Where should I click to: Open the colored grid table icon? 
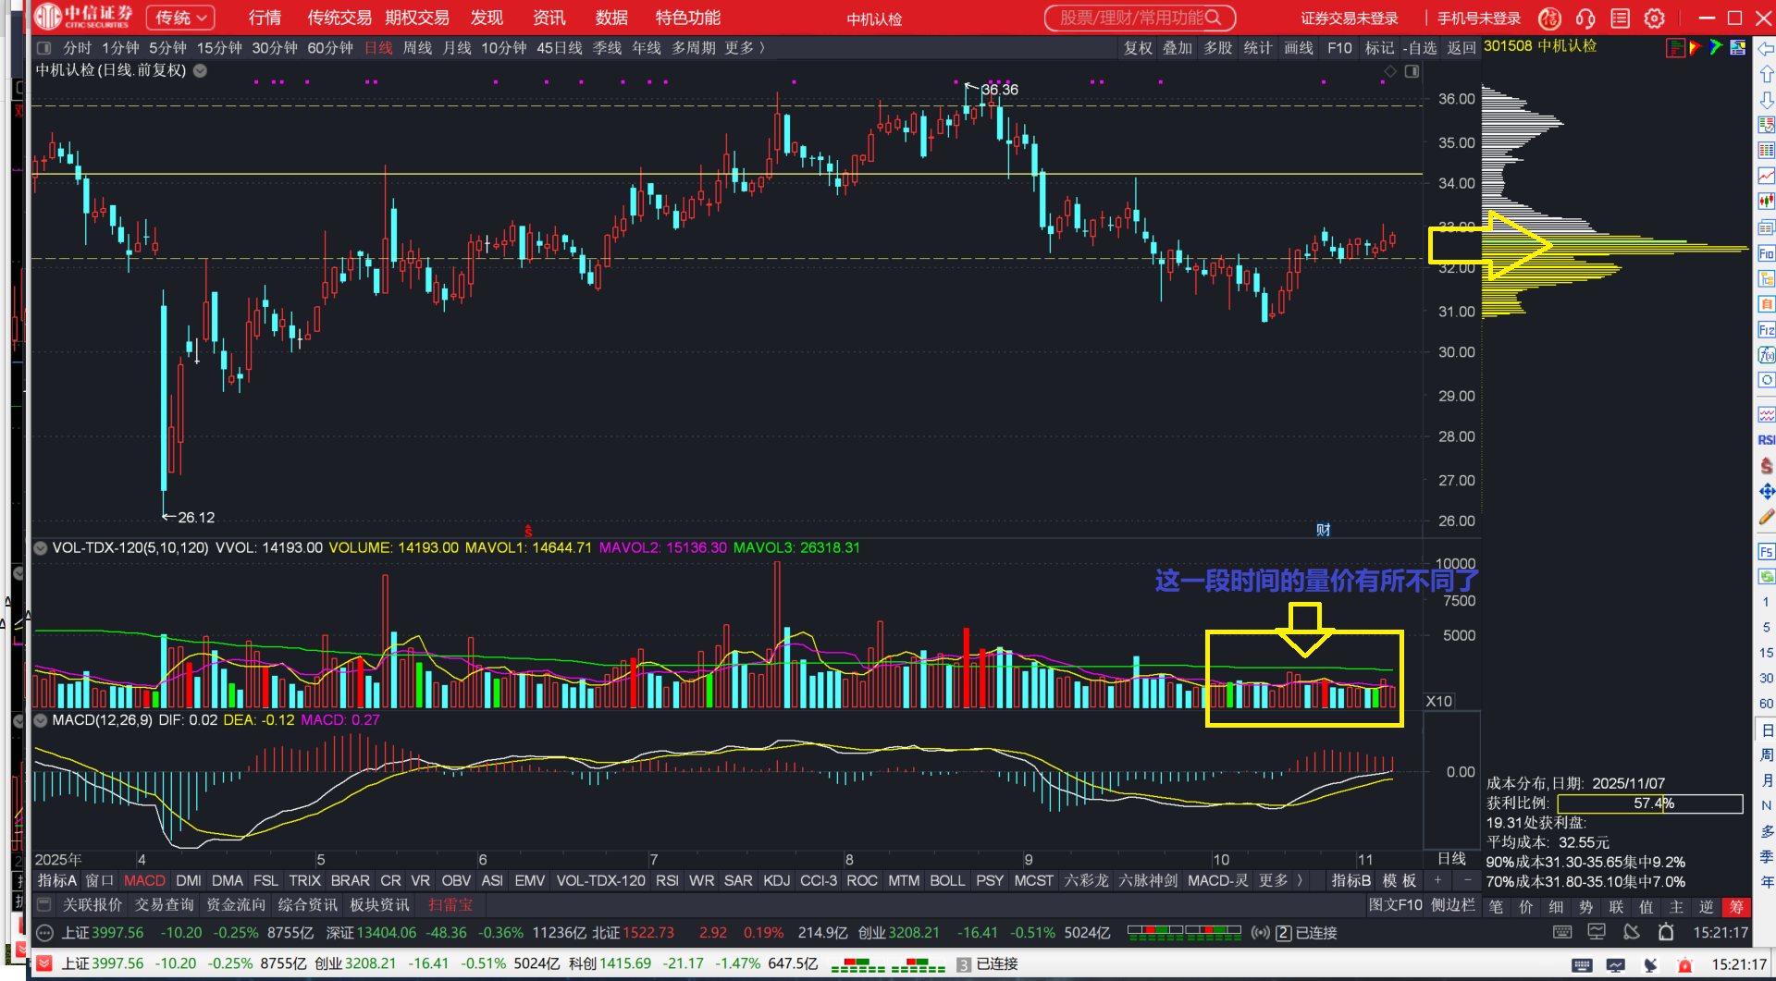pos(1766,150)
